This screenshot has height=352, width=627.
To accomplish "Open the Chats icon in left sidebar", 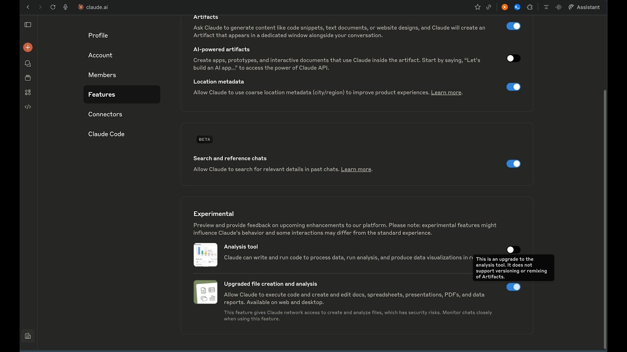I will 28,64.
